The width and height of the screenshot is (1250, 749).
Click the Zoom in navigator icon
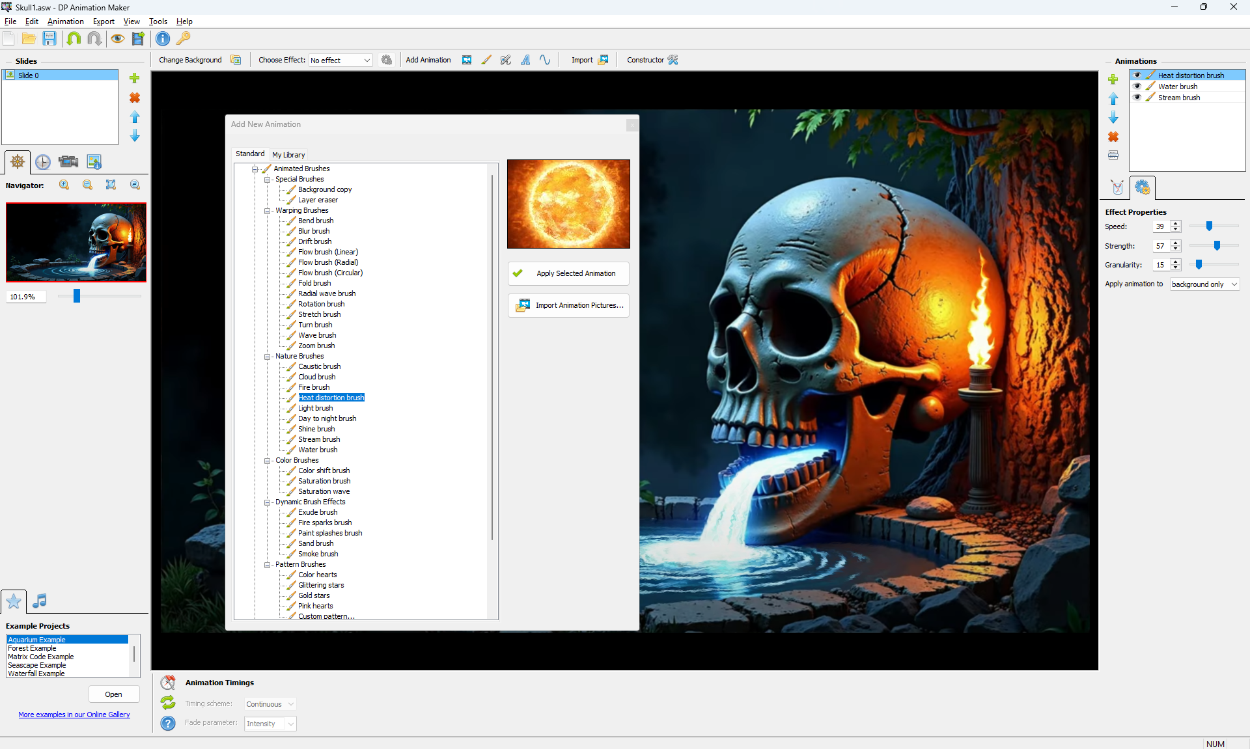(64, 185)
